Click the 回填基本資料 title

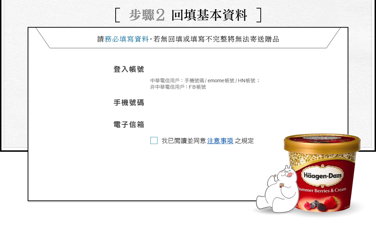[209, 15]
